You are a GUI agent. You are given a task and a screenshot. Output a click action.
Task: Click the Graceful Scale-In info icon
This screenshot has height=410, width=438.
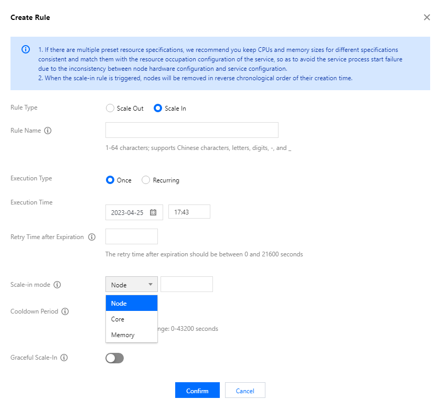tap(64, 358)
